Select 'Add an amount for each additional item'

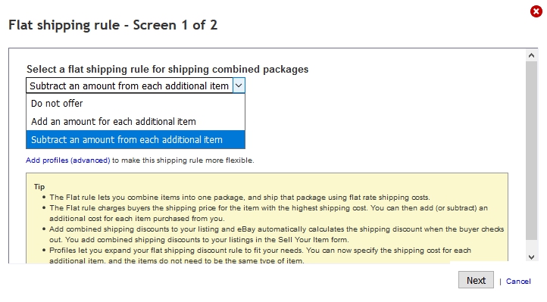click(x=136, y=122)
